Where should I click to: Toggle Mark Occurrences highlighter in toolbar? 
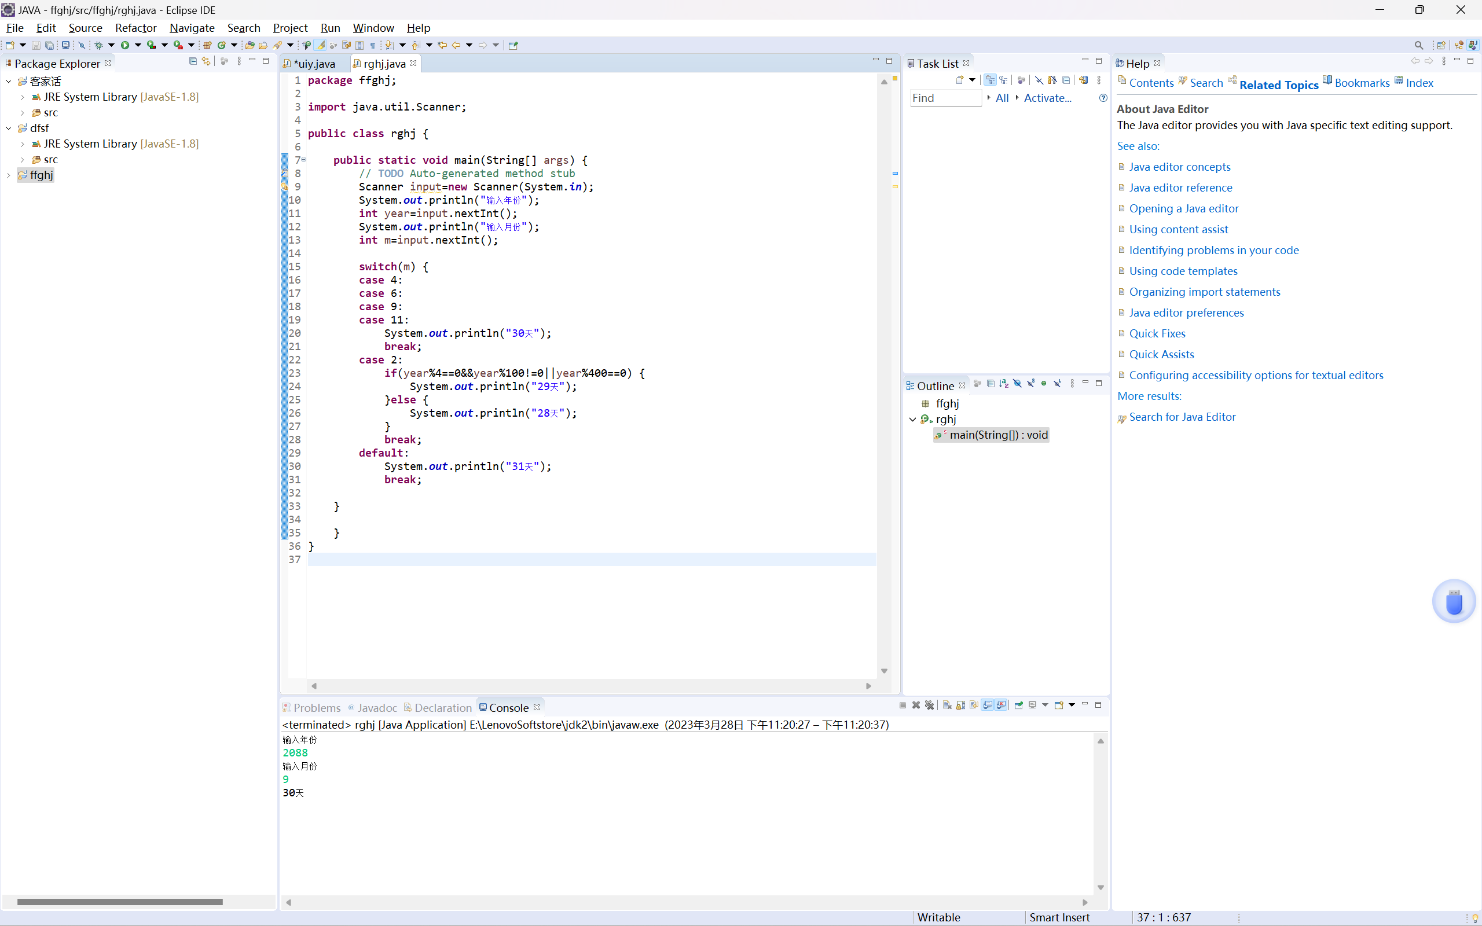[320, 45]
